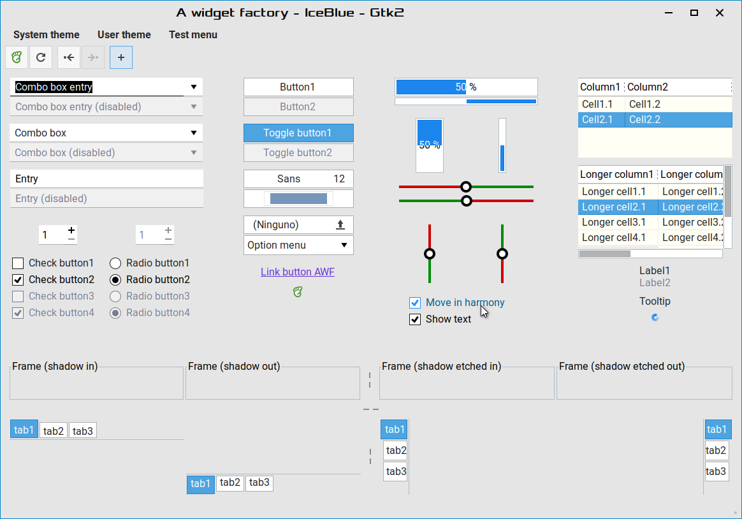
Task: Open the System theme menu
Action: [x=47, y=34]
